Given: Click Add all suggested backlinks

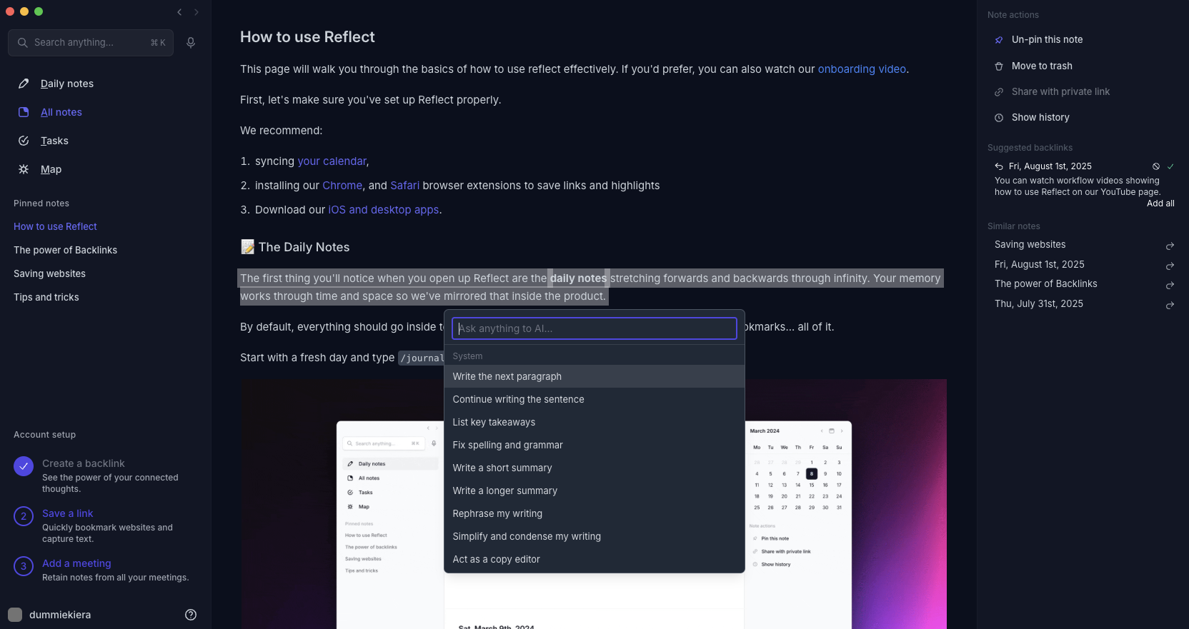Looking at the screenshot, I should [x=1160, y=203].
